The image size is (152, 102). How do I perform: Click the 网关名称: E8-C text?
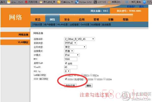(99, 11)
